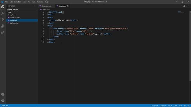Click Ln 1, Col 1 in status bar
The image size is (191, 107).
tap(154, 106)
